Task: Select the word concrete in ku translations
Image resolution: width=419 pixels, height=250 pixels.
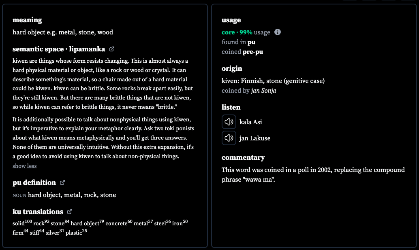Action: point(116,224)
